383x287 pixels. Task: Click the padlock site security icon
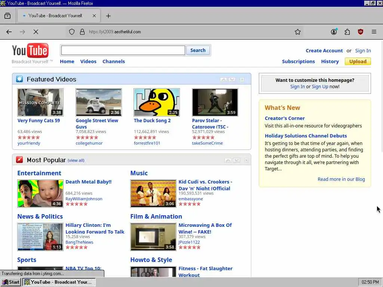pyautogui.click(x=82, y=32)
